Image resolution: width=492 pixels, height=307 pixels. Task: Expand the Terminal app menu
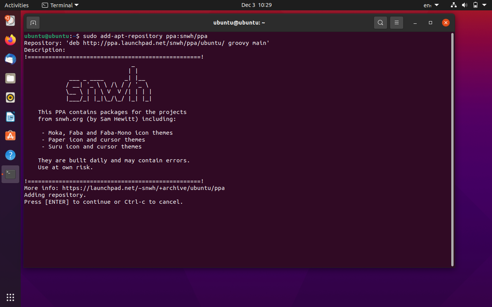[60, 5]
